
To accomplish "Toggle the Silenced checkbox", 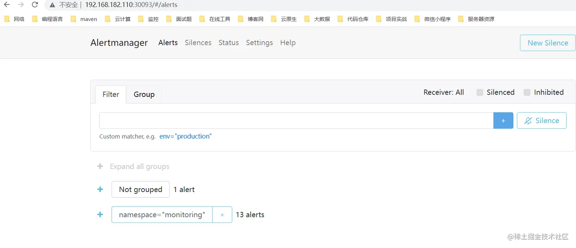I will point(480,92).
